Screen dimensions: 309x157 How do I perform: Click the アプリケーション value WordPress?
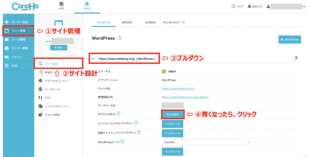click(x=169, y=80)
